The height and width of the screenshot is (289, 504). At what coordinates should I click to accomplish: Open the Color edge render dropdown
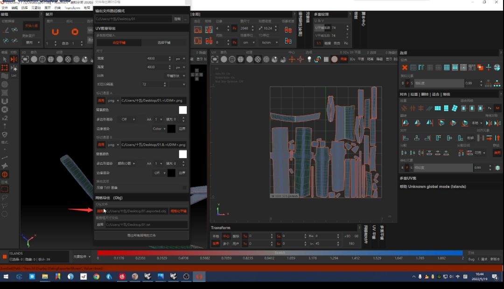point(159,129)
